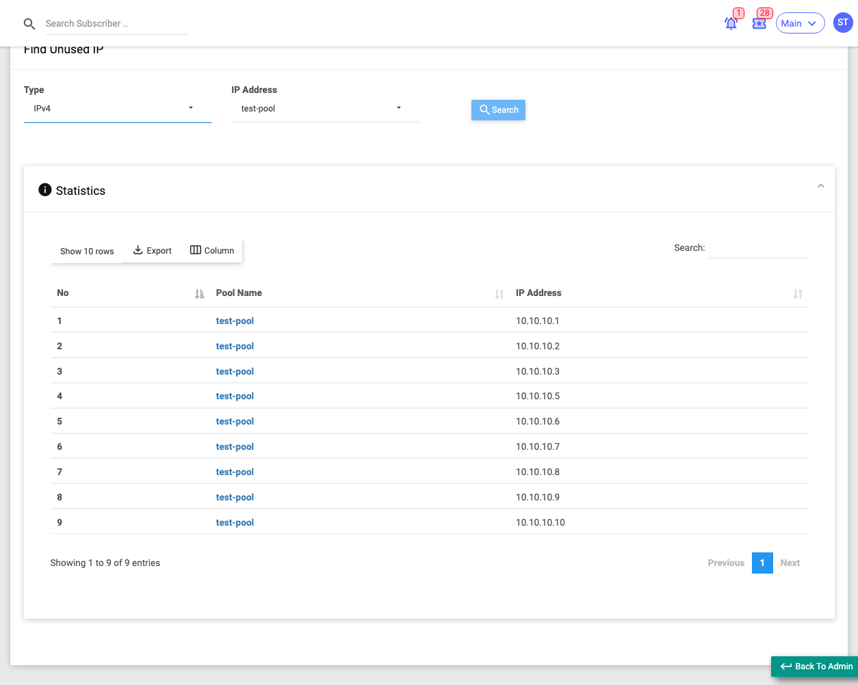This screenshot has height=685, width=858.
Task: Select IP address 10.10.10.2 cell
Action: pyautogui.click(x=538, y=346)
